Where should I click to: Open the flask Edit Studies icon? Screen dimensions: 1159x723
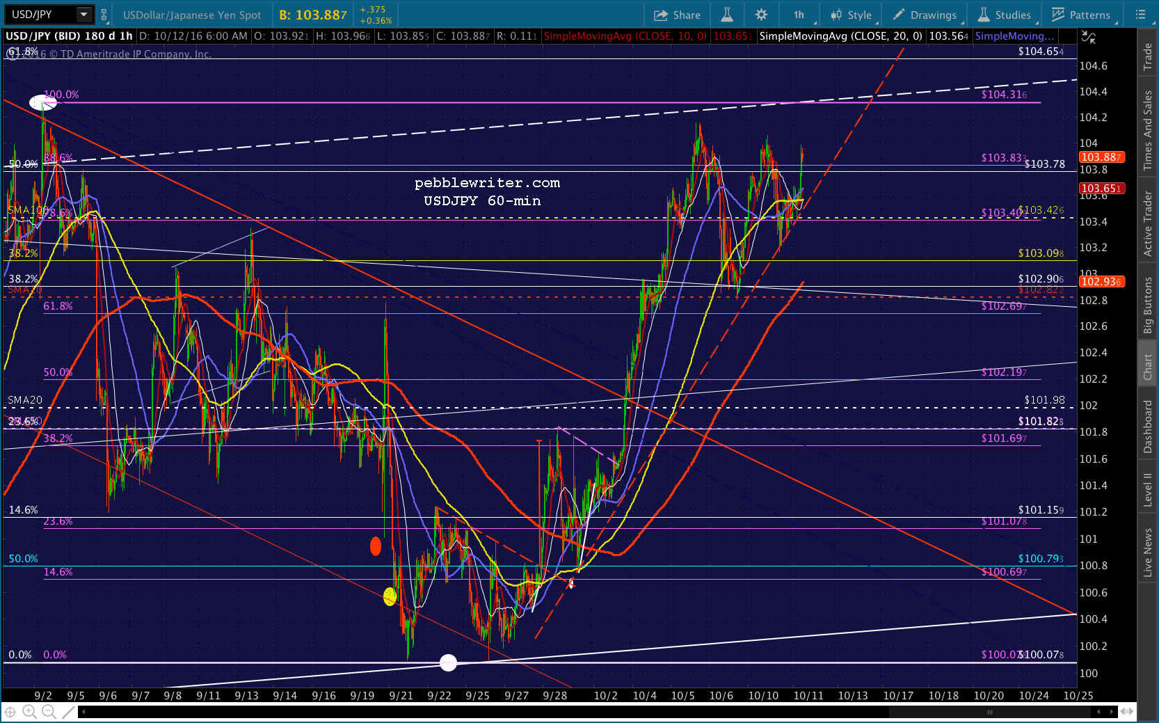click(x=727, y=15)
